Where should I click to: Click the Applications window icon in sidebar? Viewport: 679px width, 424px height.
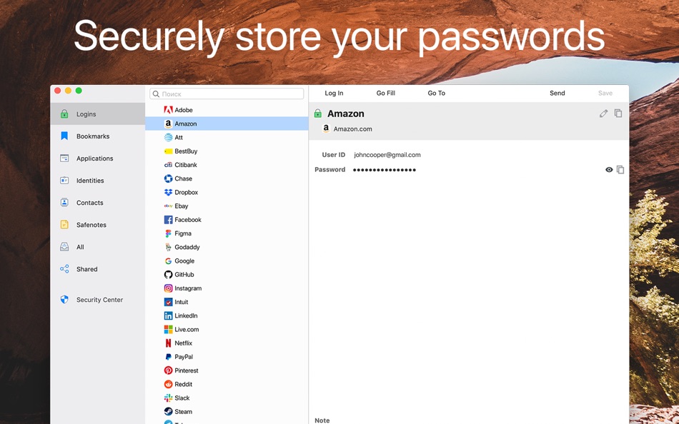(x=64, y=158)
